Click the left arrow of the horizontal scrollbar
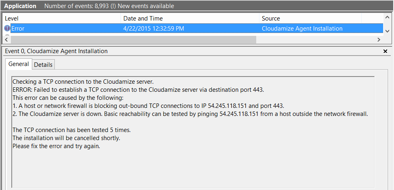The image size is (394, 190). point(7,39)
